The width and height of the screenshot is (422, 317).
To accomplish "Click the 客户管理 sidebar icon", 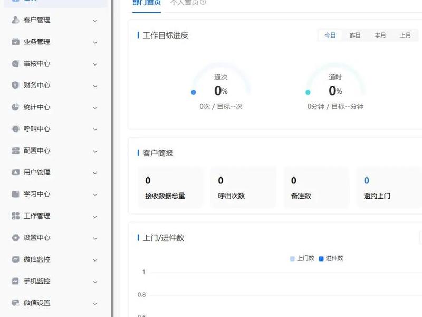I will coord(16,20).
